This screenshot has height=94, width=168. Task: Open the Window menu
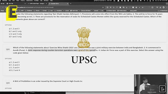[x=46, y=1]
